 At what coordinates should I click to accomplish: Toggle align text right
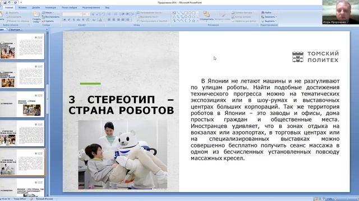118,20
